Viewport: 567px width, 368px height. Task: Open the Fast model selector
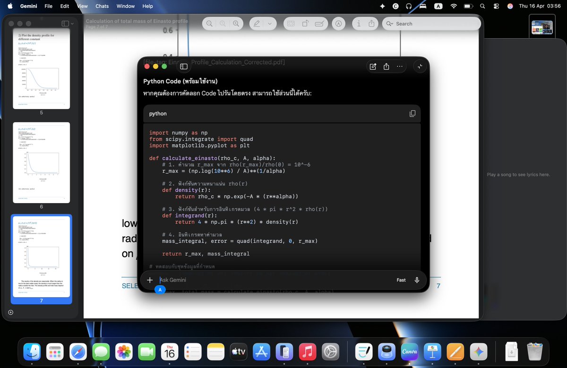coord(401,280)
